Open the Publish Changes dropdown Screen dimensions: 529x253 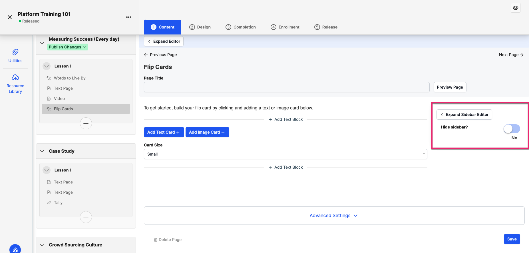[x=68, y=47]
